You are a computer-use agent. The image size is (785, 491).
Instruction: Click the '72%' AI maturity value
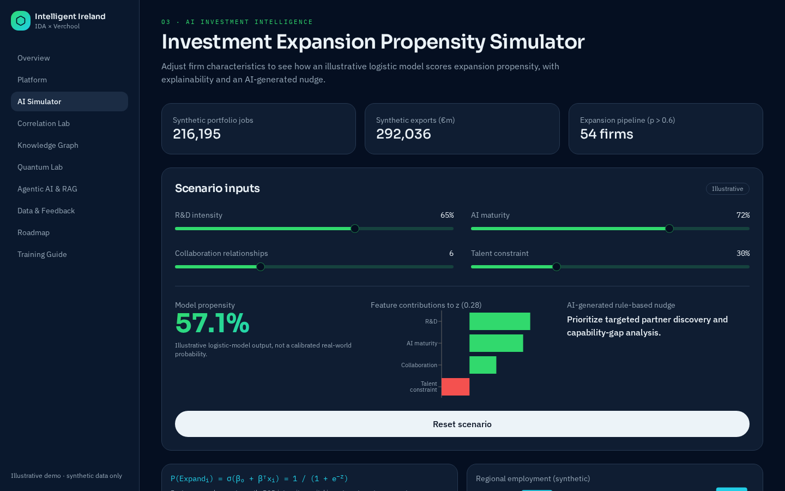click(x=743, y=215)
